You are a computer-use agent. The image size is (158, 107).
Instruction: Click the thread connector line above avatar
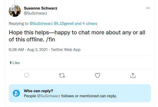15,2
